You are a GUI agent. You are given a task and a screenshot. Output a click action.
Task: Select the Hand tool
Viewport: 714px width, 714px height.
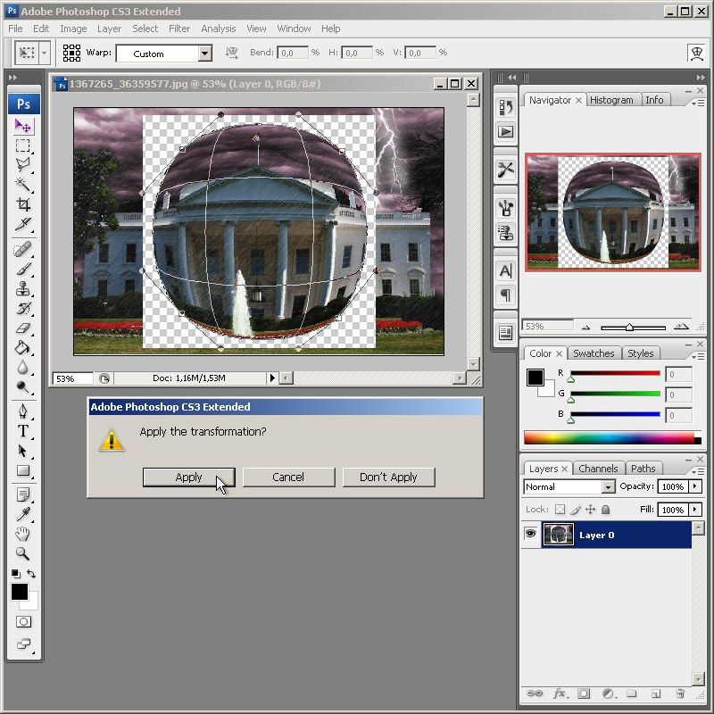[x=23, y=534]
